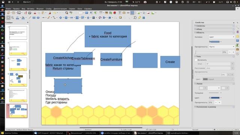Viewport: 240px width, 135px height.
Task: Select slide 4 thumbnail
Action: 18,79
